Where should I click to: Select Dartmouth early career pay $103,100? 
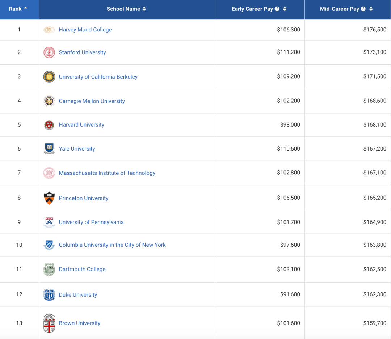pyautogui.click(x=289, y=269)
